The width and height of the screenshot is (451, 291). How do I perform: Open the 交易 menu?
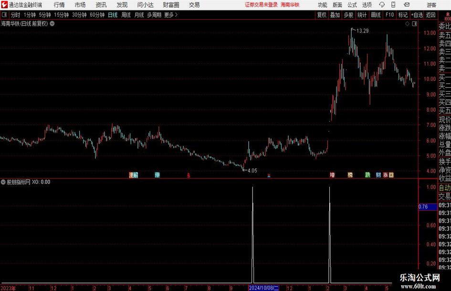[x=194, y=5]
